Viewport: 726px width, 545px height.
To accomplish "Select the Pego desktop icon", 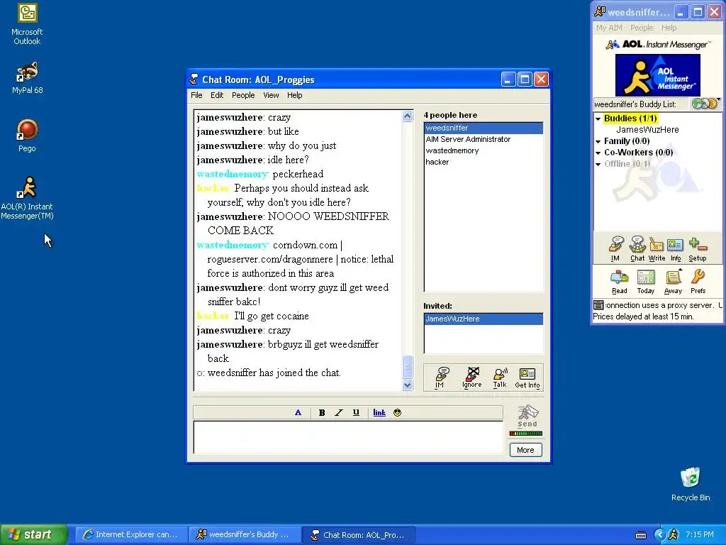I will (27, 136).
